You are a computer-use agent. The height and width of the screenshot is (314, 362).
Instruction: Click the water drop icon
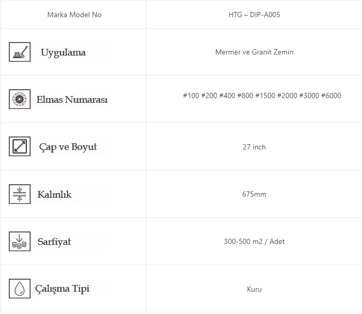20,289
